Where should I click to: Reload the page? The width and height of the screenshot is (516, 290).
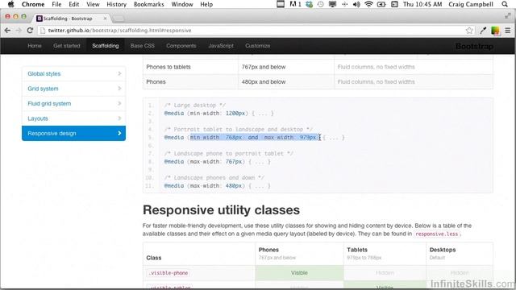[30, 31]
